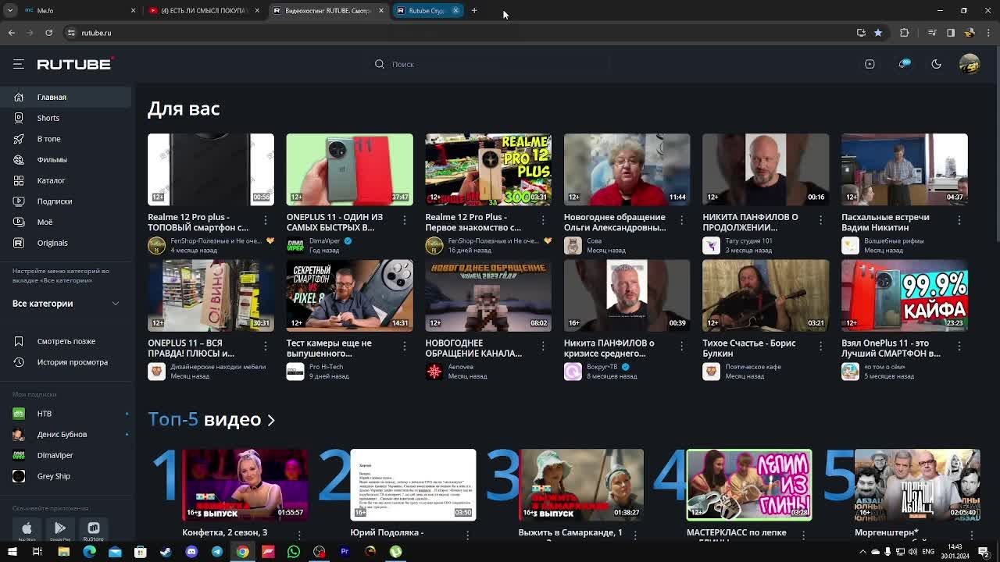Go to В топе in sidebar

tap(66, 139)
